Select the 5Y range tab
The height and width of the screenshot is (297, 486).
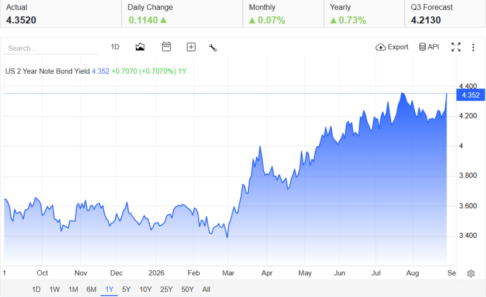coord(126,289)
